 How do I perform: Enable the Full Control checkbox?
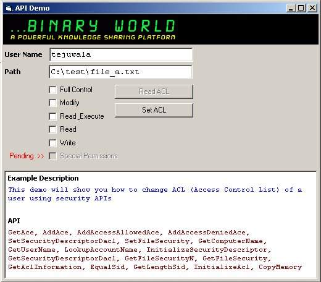coord(52,90)
